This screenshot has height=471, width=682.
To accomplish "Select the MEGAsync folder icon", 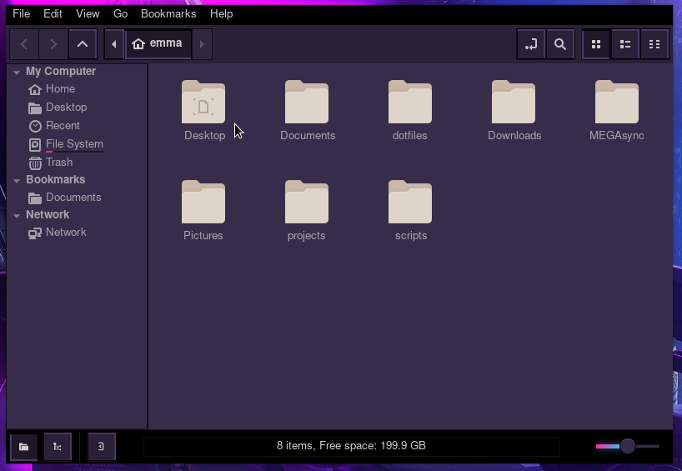I will [617, 102].
